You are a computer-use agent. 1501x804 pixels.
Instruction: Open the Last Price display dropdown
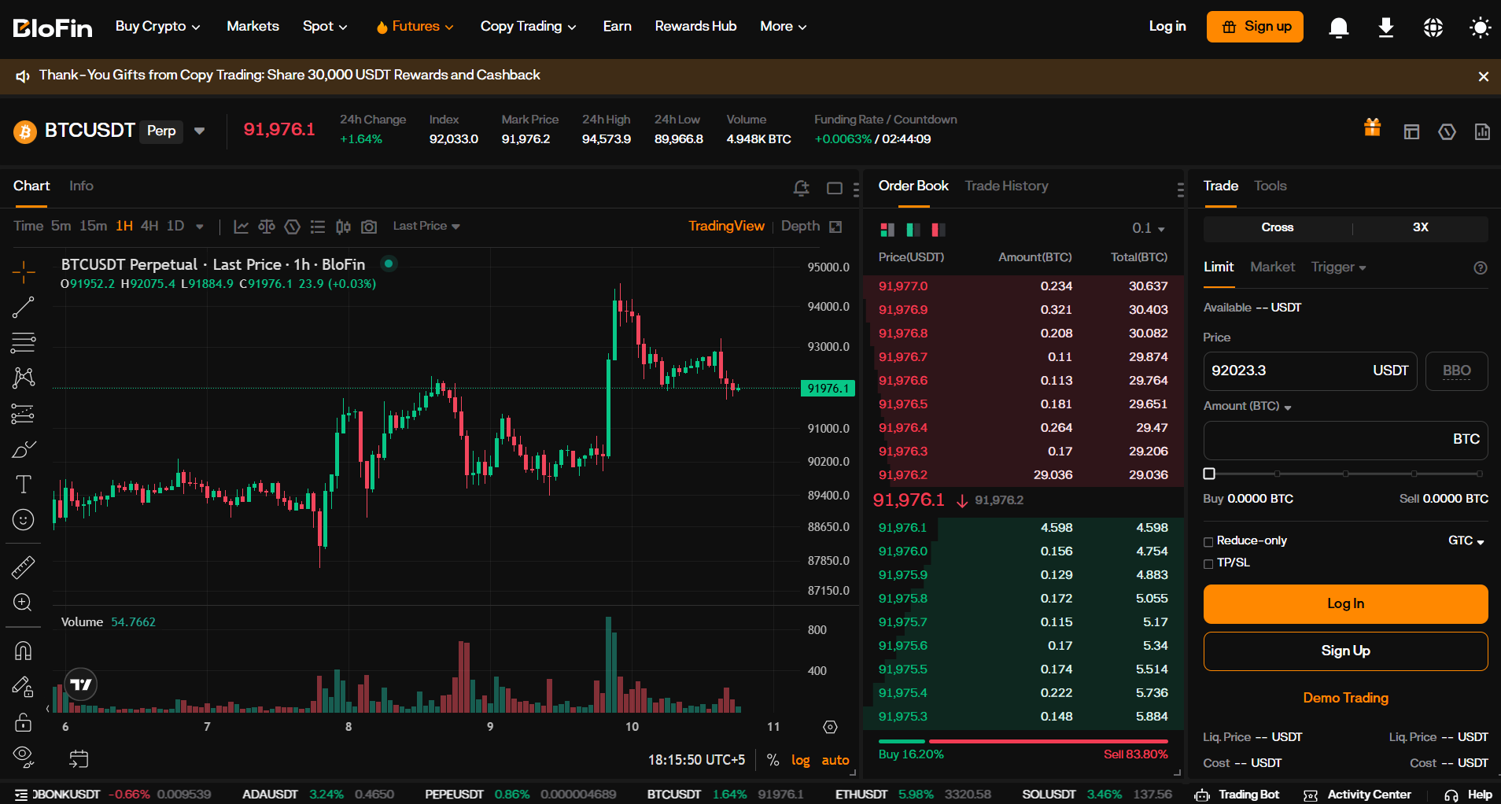426,226
